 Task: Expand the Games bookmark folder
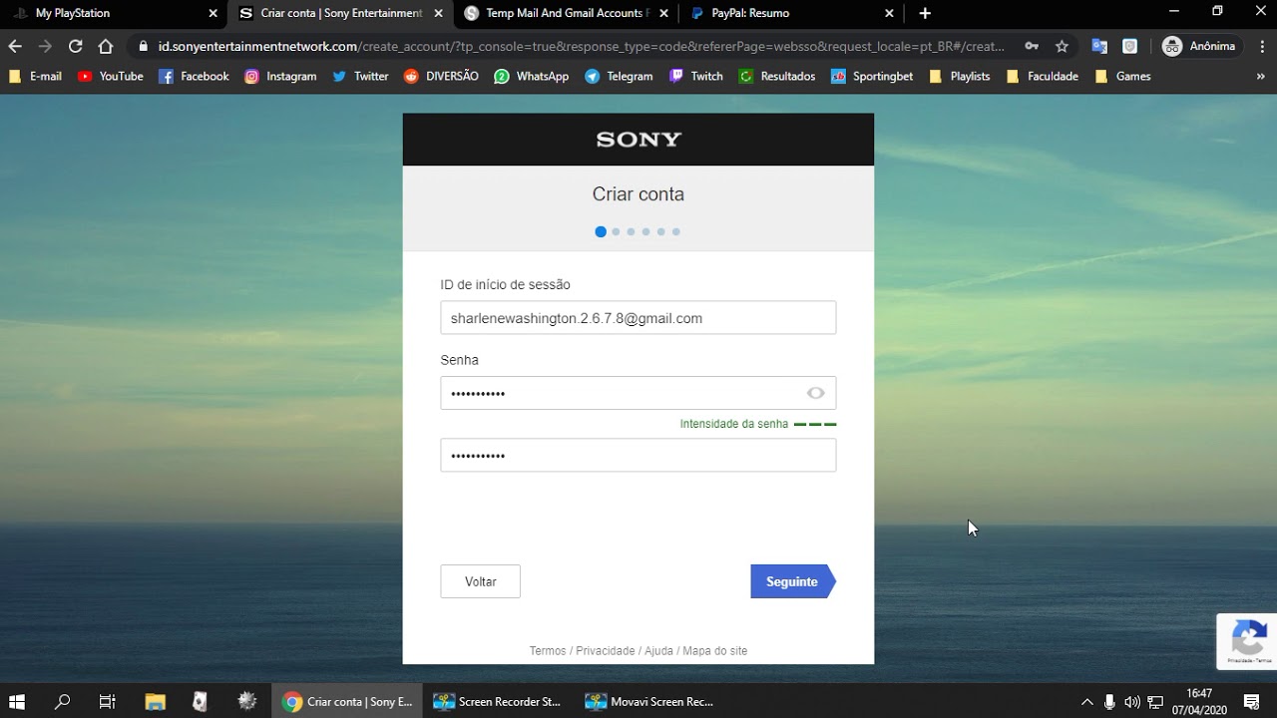click(x=1122, y=76)
